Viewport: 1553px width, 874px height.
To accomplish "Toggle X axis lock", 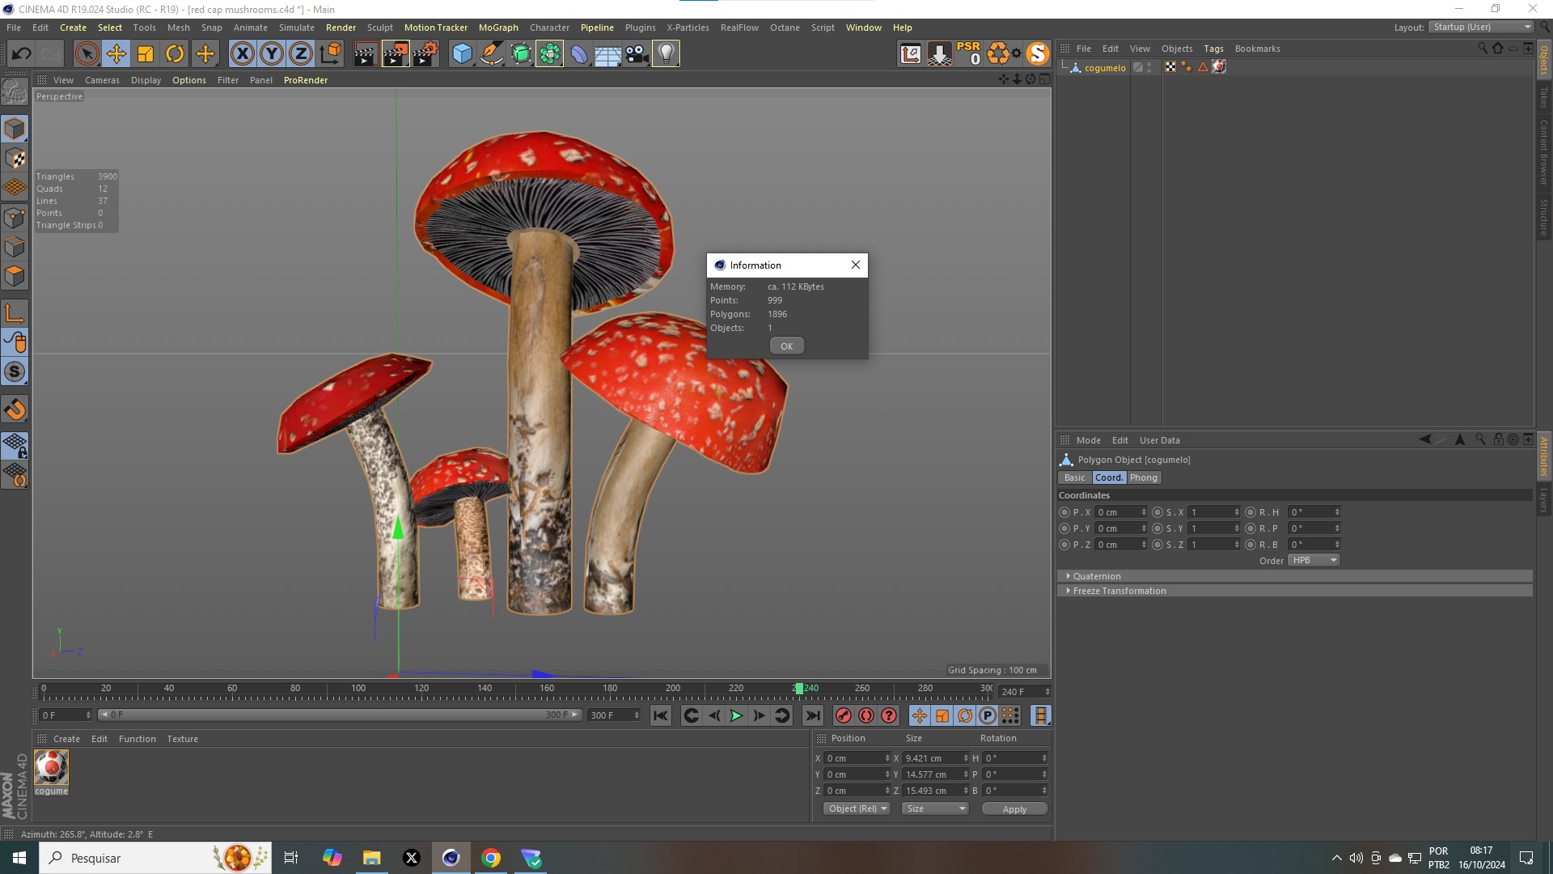I will 242,54.
